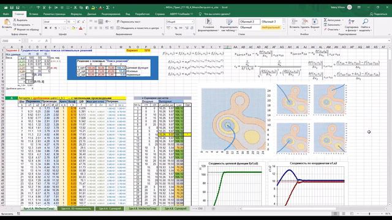The width and height of the screenshot is (392, 220).
Task: Toggle middle vertical align button
Action: [96, 22]
